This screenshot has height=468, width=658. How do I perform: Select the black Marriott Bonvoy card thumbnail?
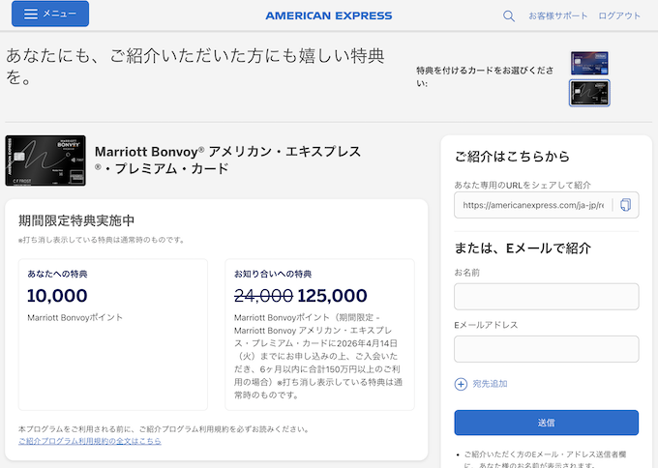tap(589, 93)
